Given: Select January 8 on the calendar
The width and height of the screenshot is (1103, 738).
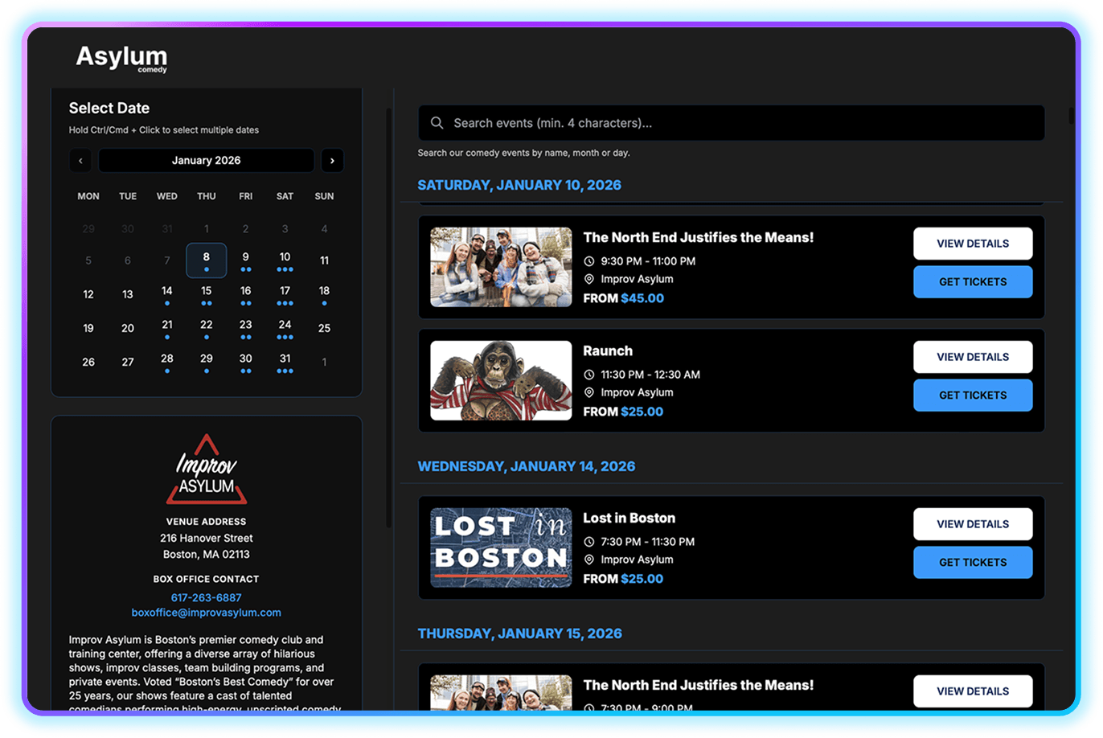Looking at the screenshot, I should [x=207, y=260].
